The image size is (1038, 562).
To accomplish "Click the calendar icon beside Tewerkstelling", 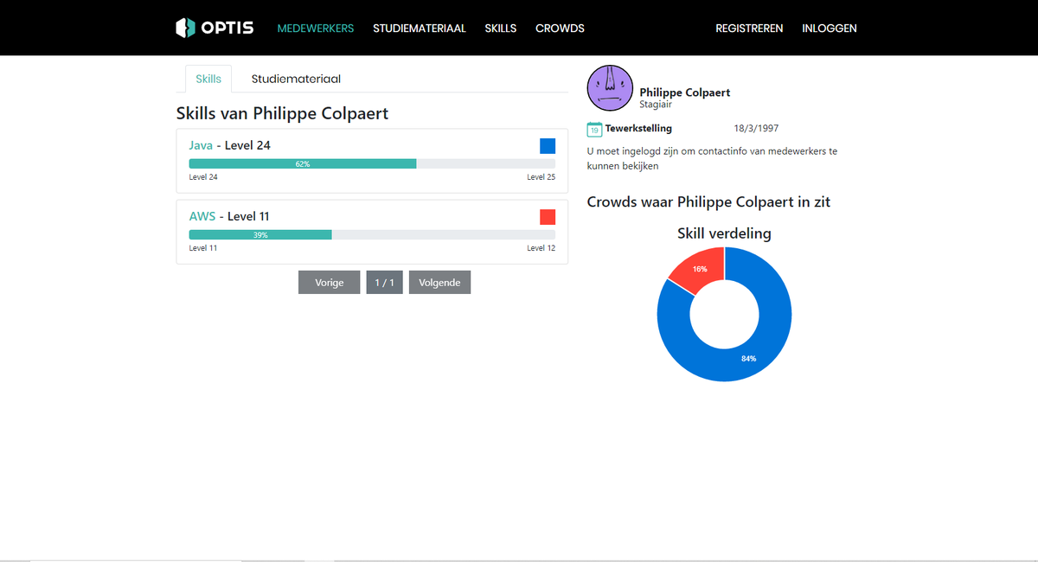I will [x=594, y=130].
